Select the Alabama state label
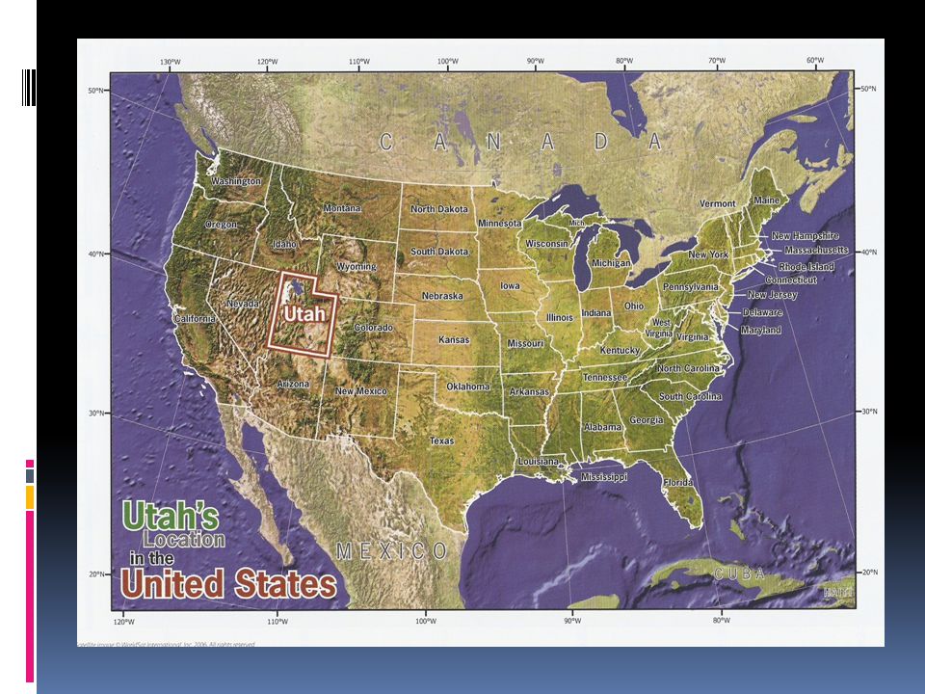925x694 pixels. (603, 427)
